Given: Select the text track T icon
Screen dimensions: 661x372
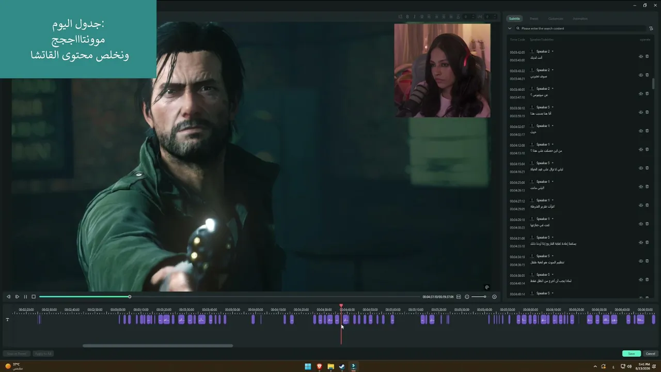Looking at the screenshot, I should (x=7, y=319).
